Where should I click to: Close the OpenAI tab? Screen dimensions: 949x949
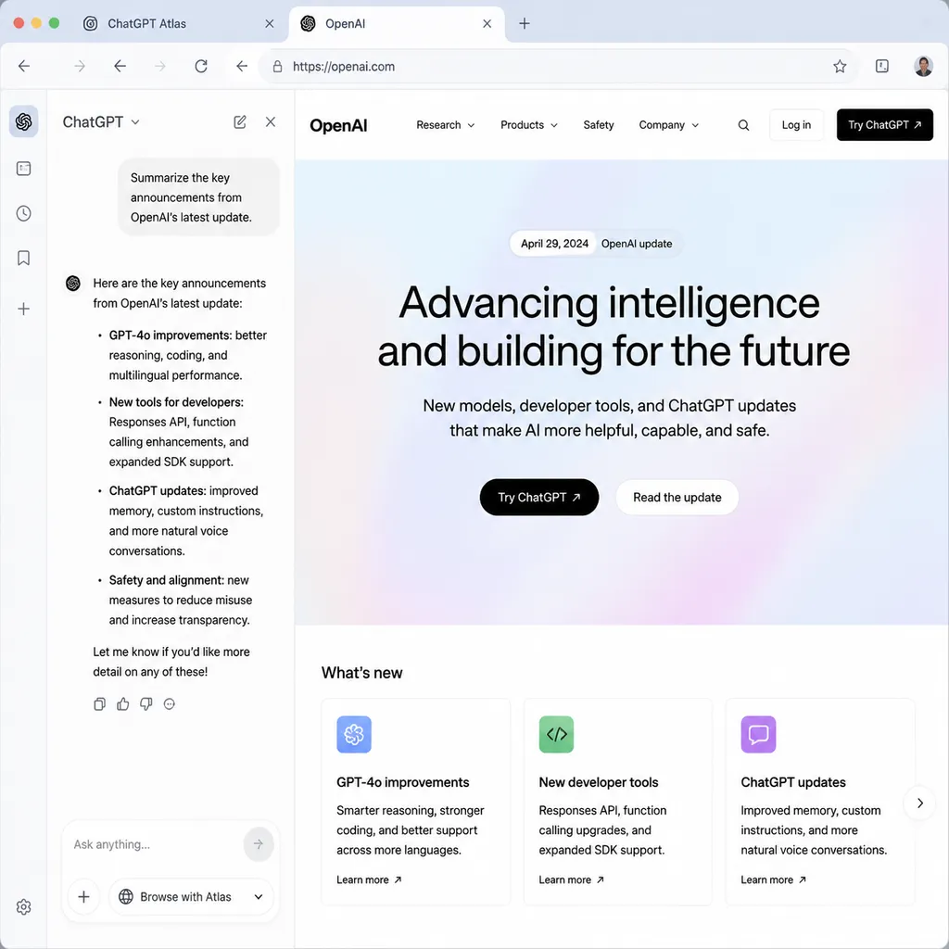click(x=487, y=23)
